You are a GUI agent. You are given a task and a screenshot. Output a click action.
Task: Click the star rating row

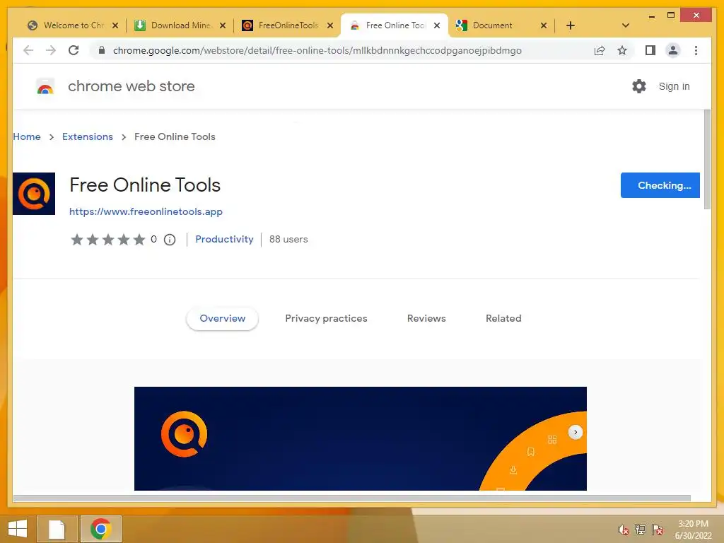click(108, 240)
